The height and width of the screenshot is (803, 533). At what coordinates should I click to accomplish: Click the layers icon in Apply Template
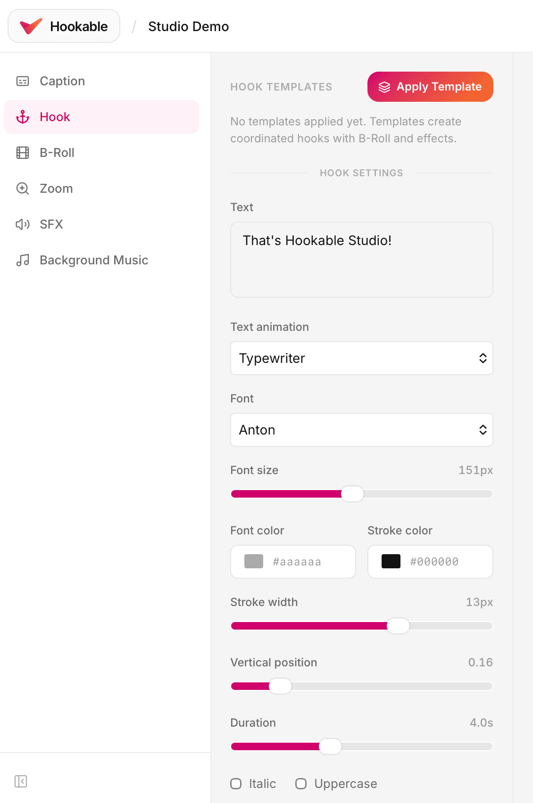384,87
